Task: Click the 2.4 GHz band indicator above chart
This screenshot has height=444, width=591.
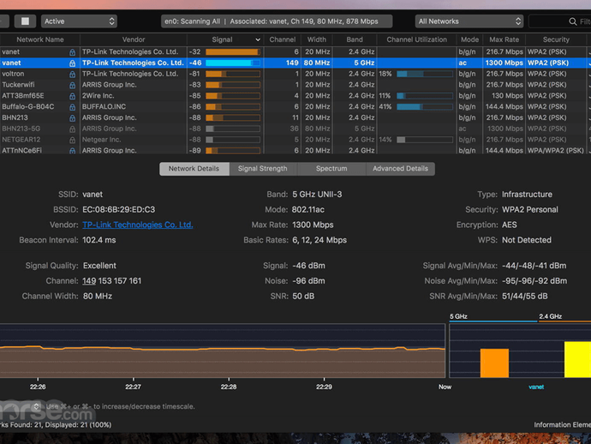Action: coord(564,317)
